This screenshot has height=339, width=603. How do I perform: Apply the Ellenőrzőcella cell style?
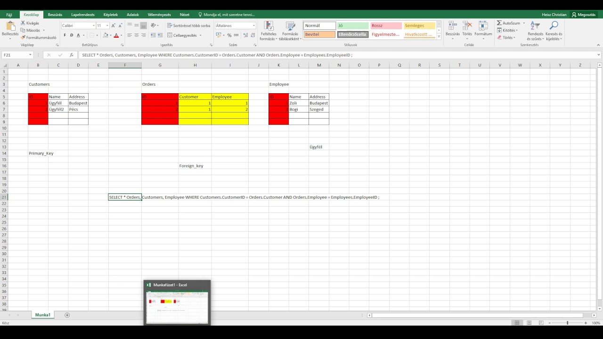[x=353, y=34]
